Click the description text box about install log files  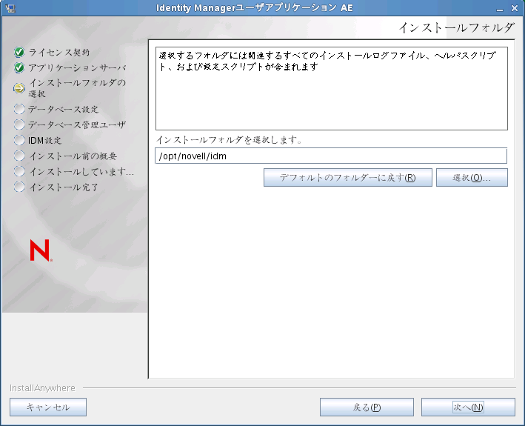click(x=332, y=88)
